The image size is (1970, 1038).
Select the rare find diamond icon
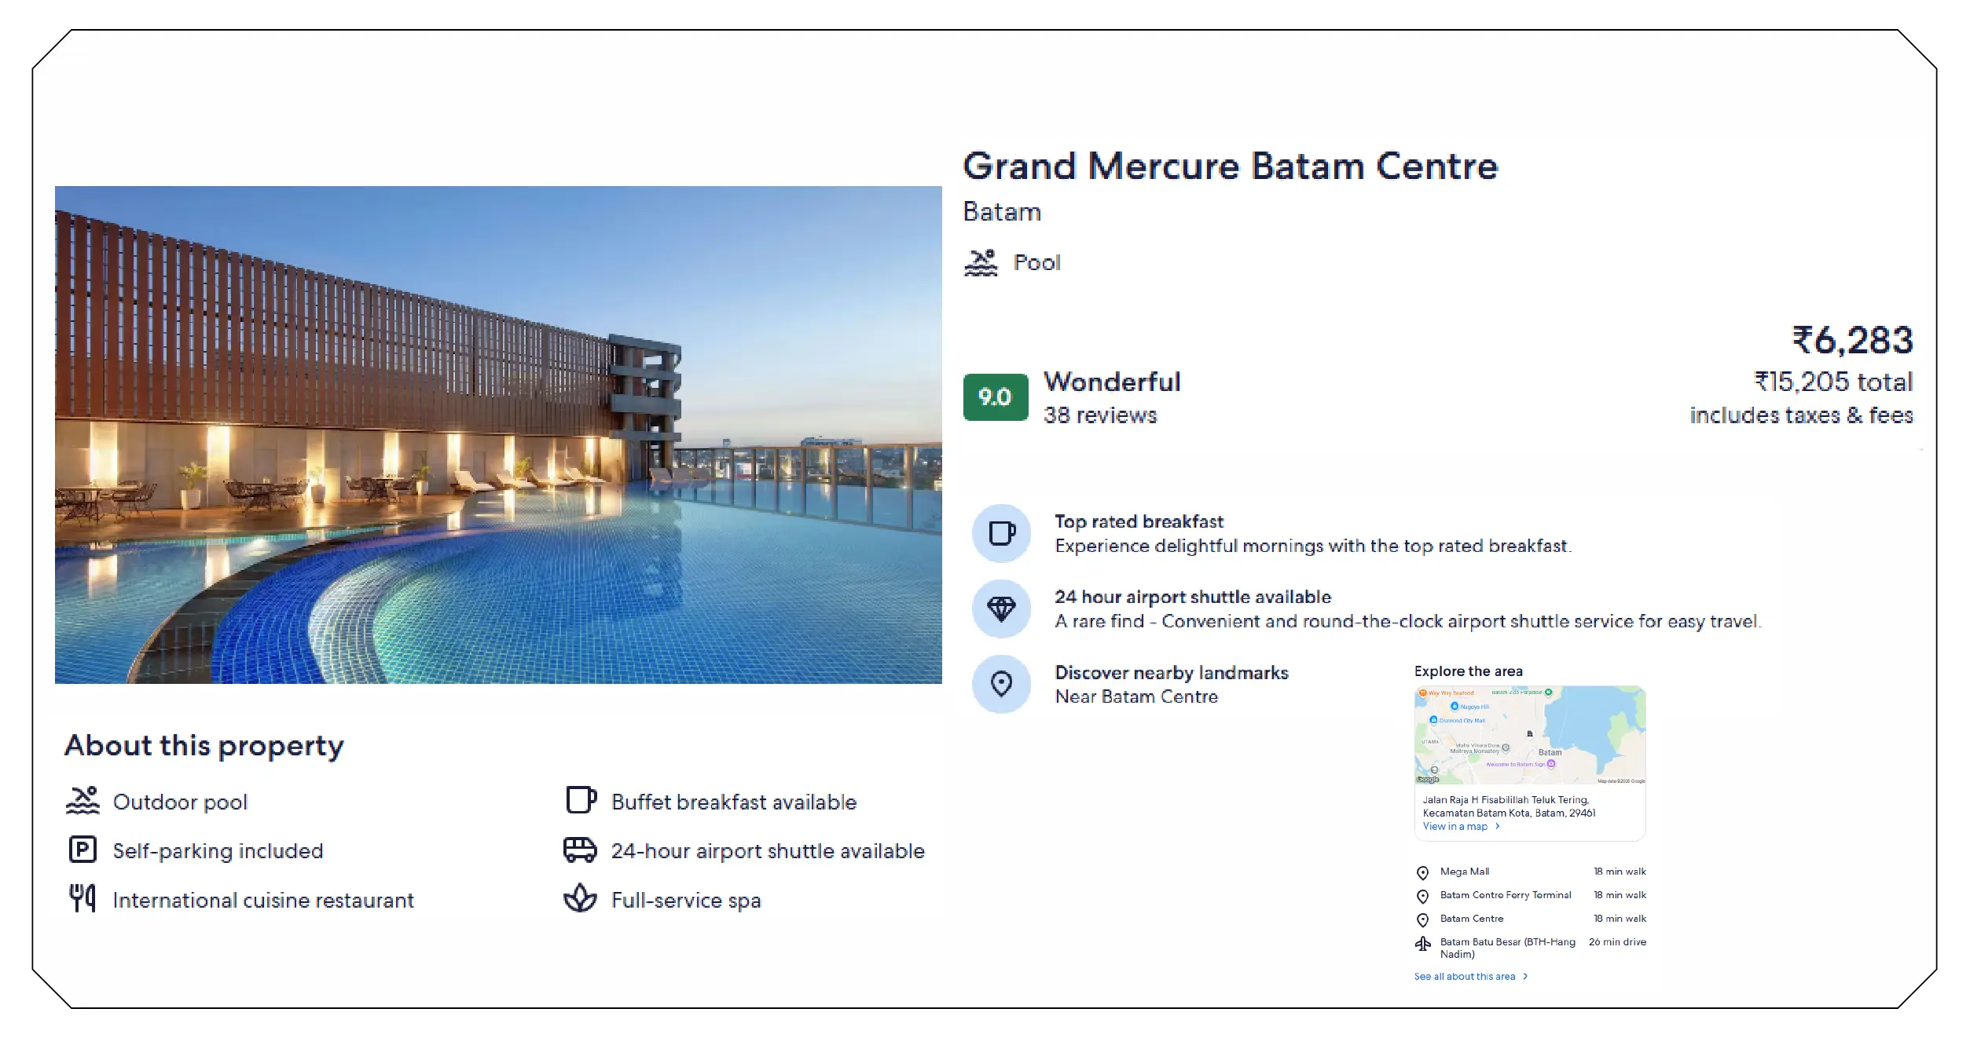pyautogui.click(x=1000, y=609)
